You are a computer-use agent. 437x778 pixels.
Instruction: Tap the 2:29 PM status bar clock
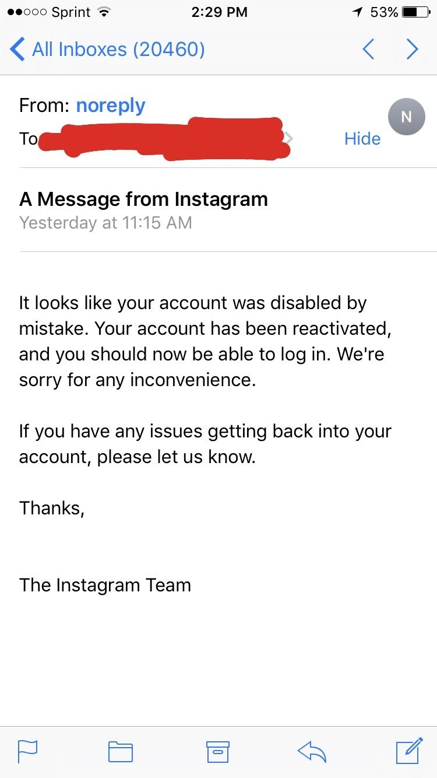pyautogui.click(x=219, y=12)
